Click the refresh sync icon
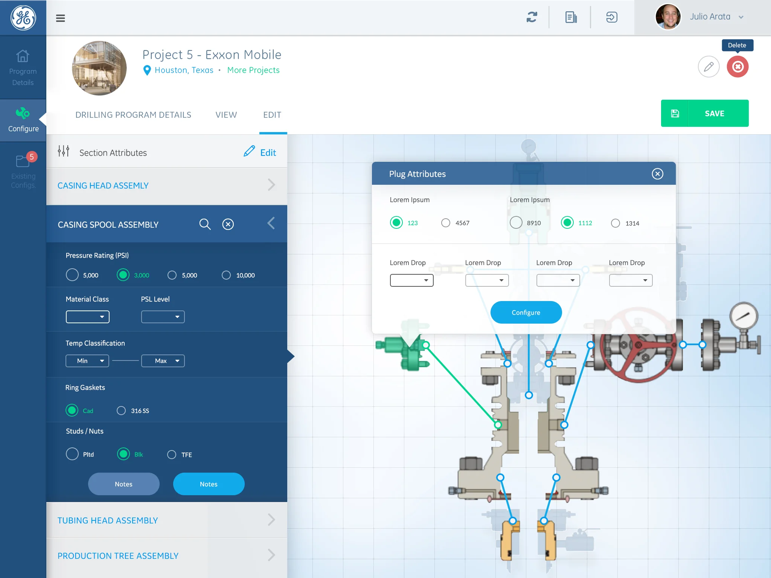This screenshot has width=771, height=578. tap(532, 17)
